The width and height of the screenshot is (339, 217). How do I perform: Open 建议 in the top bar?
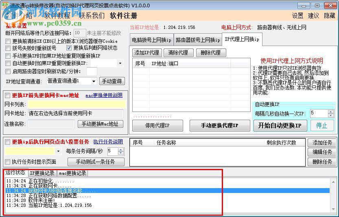(x=313, y=15)
